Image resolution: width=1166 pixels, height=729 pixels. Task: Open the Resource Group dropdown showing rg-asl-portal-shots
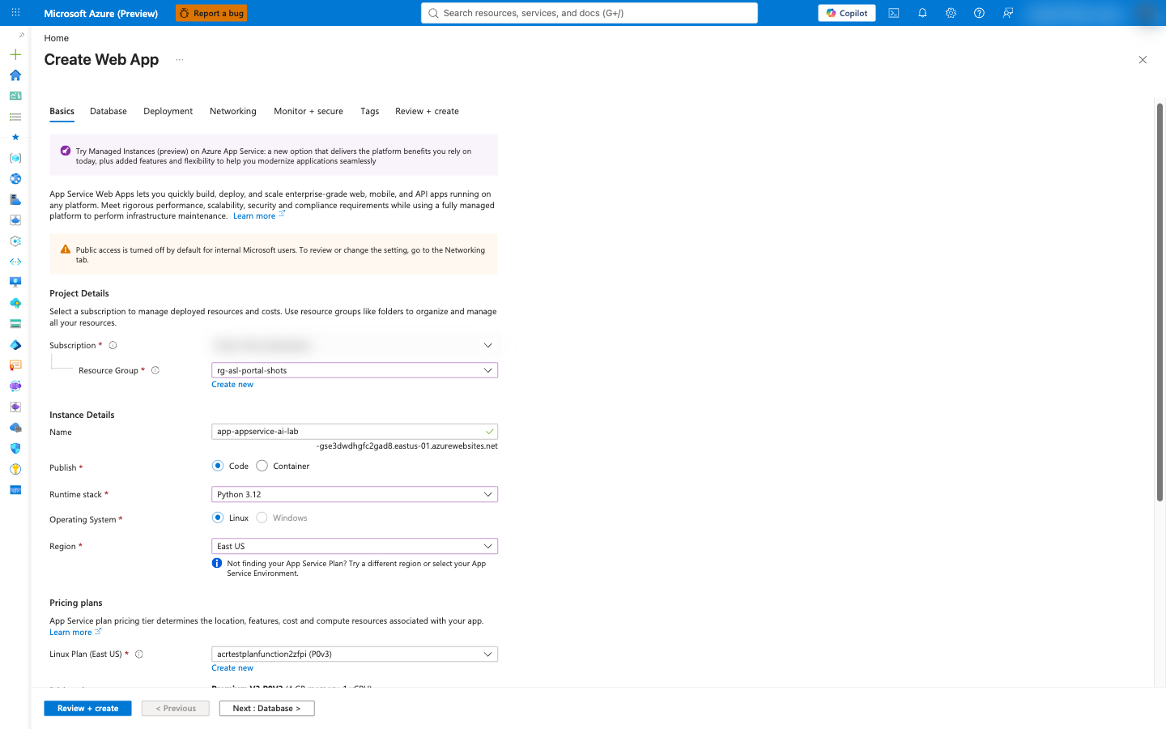pyautogui.click(x=355, y=370)
